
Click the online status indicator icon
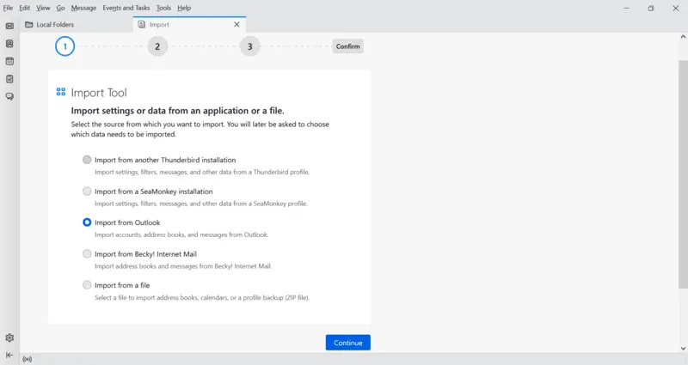click(27, 359)
